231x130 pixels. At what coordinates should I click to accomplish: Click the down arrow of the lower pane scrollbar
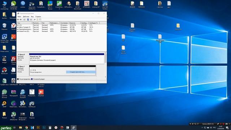point(105,77)
